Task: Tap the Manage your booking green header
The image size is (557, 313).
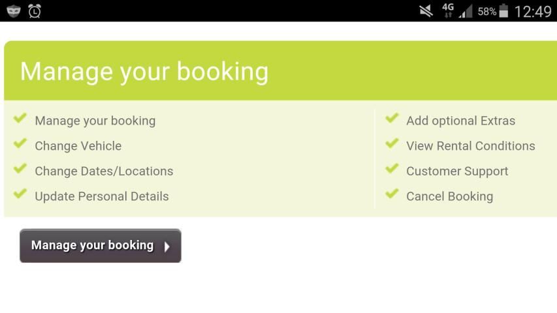Action: tap(144, 71)
